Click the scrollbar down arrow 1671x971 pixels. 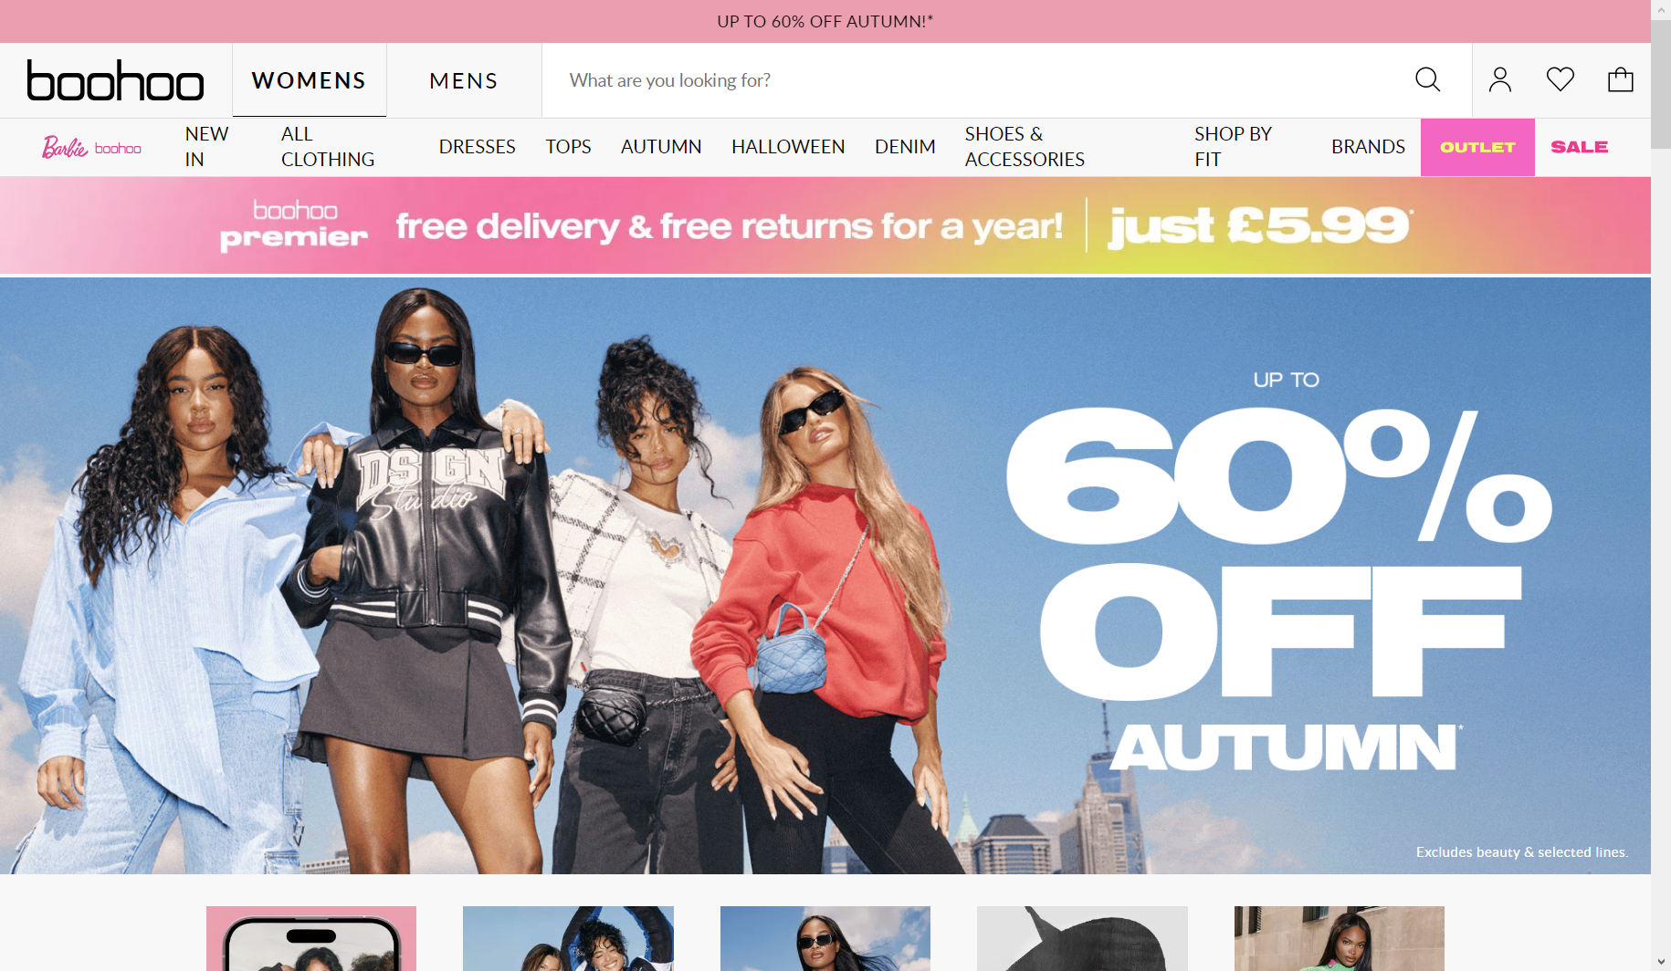coord(1661,961)
